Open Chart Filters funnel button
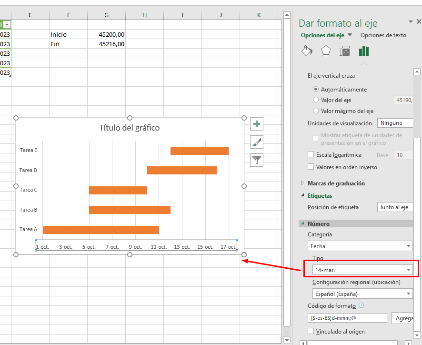Viewport: 422px width, 345px height. click(257, 160)
